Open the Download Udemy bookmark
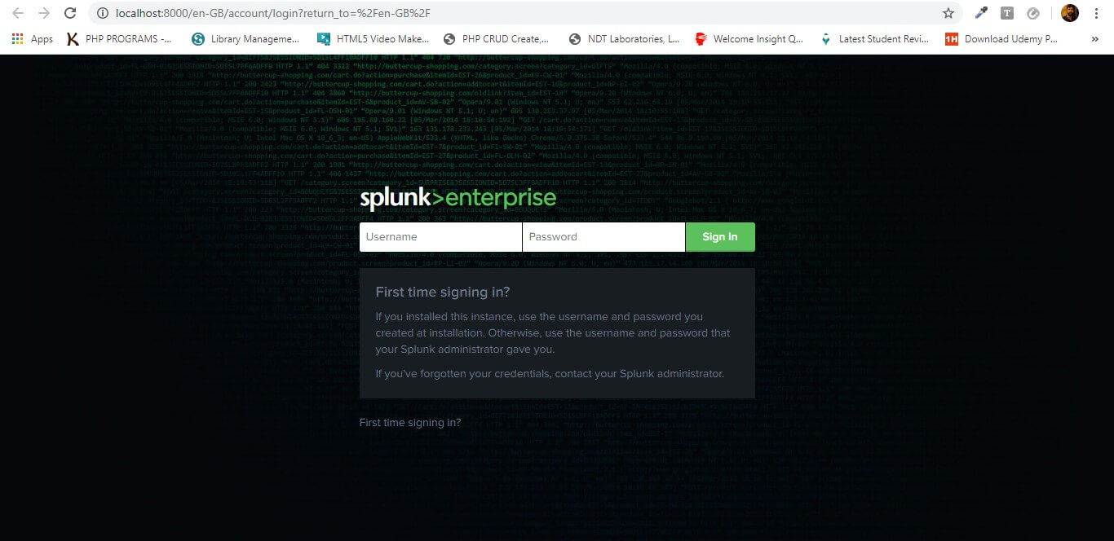This screenshot has width=1114, height=541. (1001, 38)
